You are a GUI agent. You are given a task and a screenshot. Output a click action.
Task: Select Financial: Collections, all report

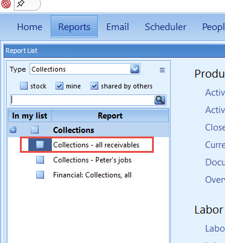(92, 175)
